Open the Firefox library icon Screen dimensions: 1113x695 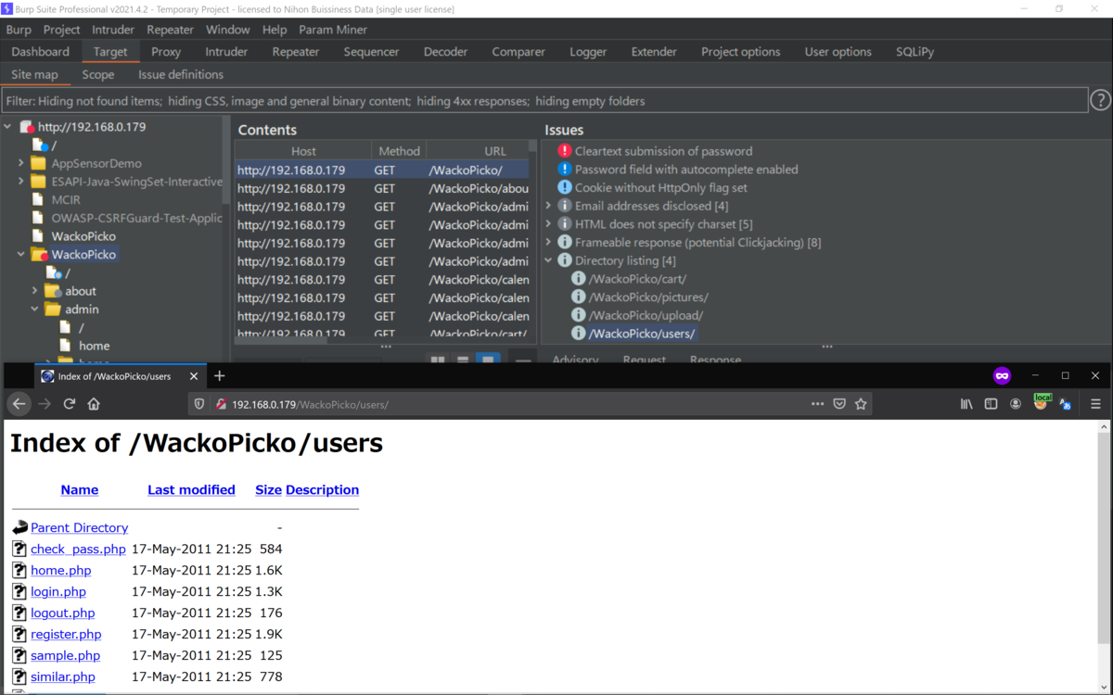pyautogui.click(x=966, y=404)
